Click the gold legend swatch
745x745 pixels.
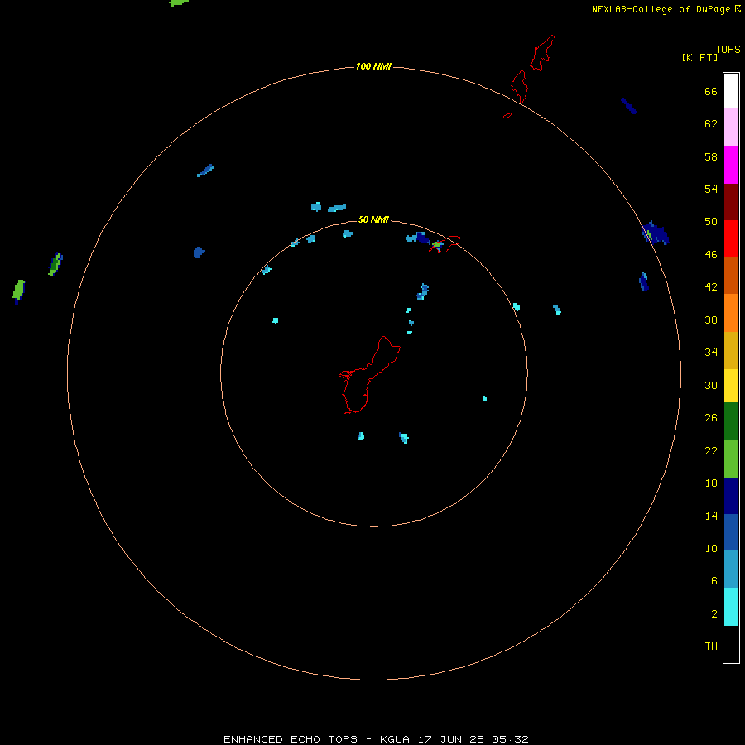[731, 350]
